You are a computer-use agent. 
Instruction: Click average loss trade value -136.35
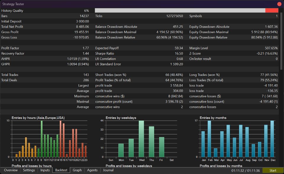272,91
